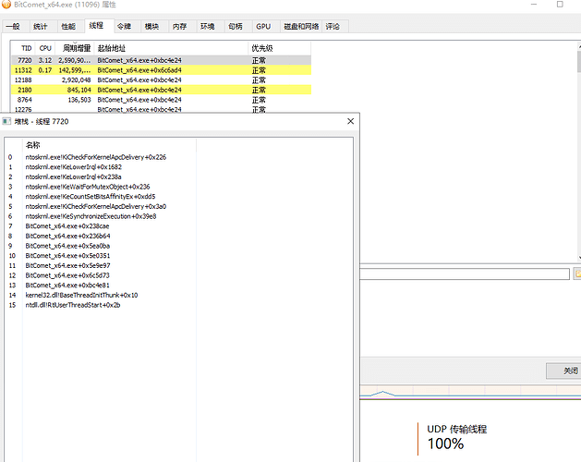Click the folder browse icon beside the text field
The image size is (581, 462).
[x=576, y=274]
